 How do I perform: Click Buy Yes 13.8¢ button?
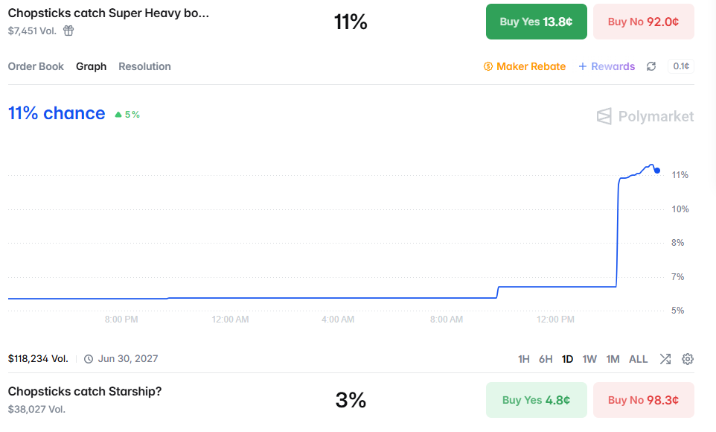coord(537,22)
